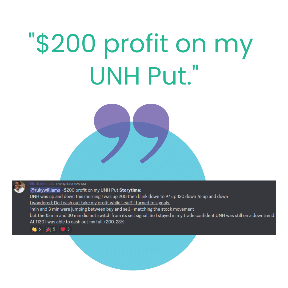Click the "UNH was up and down this morning" line
This screenshot has width=288, height=288.
click(129, 197)
